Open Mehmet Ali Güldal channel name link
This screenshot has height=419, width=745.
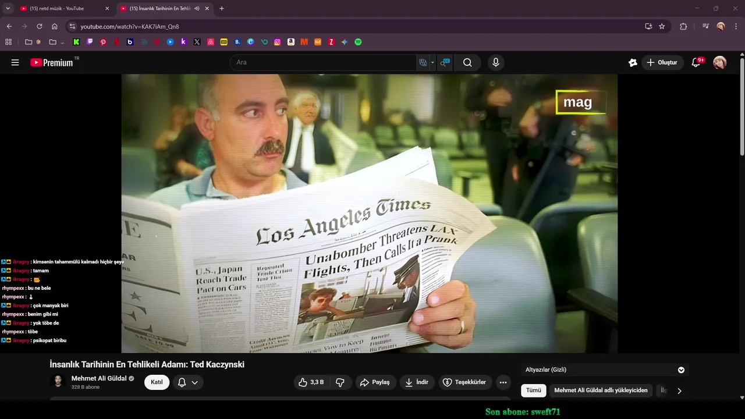[99, 378]
